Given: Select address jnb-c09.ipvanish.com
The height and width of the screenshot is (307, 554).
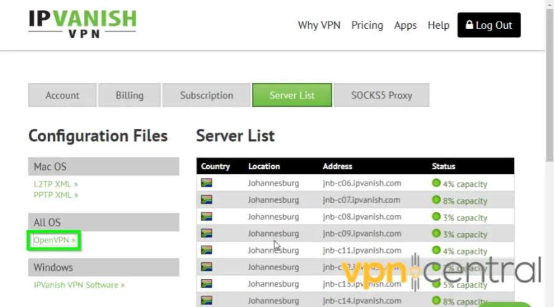Looking at the screenshot, I should [x=362, y=233].
